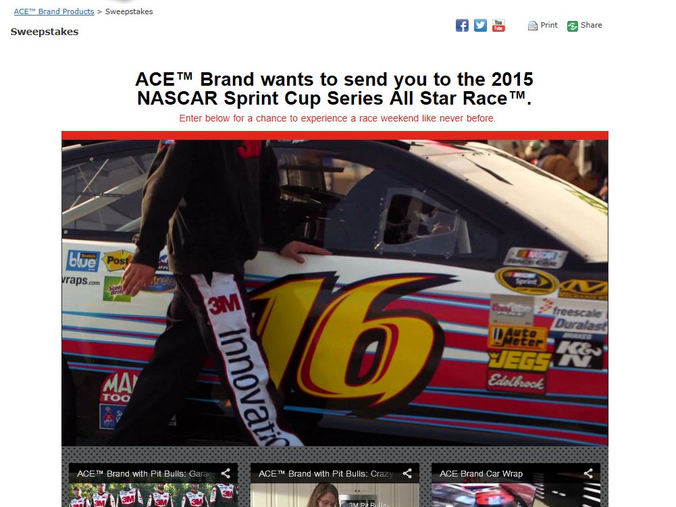Click the green Share icon

point(573,26)
